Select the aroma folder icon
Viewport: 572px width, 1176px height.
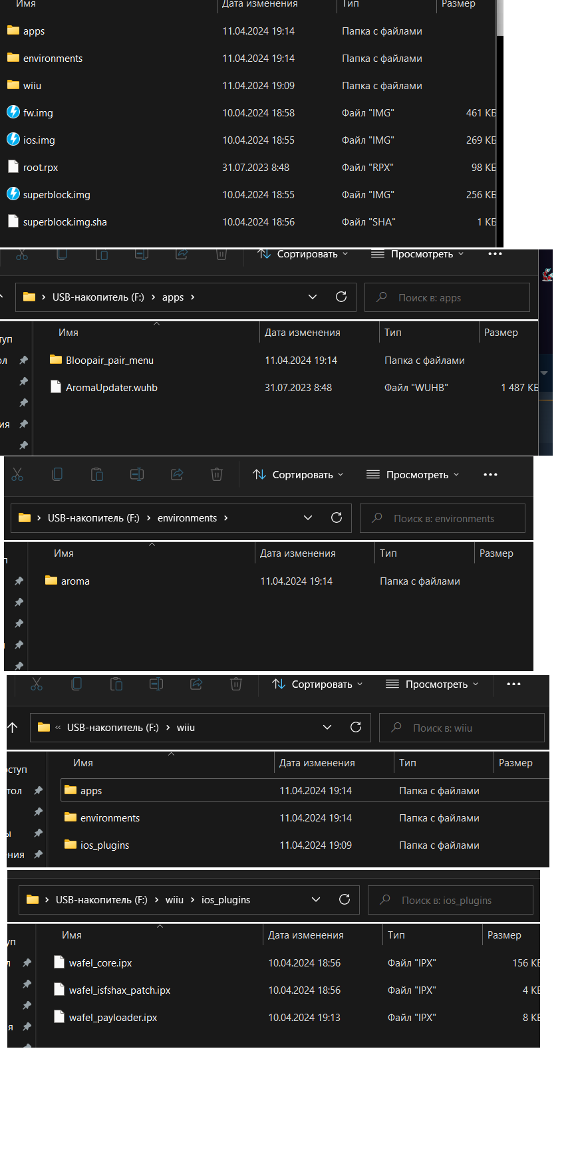coord(51,581)
